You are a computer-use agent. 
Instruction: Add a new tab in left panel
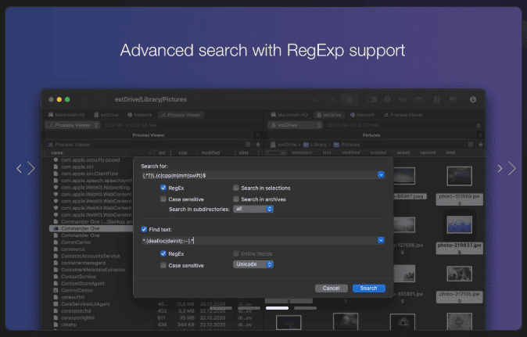(x=258, y=135)
